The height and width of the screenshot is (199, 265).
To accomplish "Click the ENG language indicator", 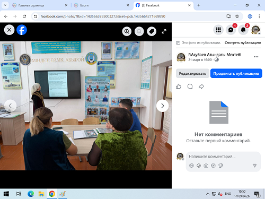I will pyautogui.click(x=228, y=194).
